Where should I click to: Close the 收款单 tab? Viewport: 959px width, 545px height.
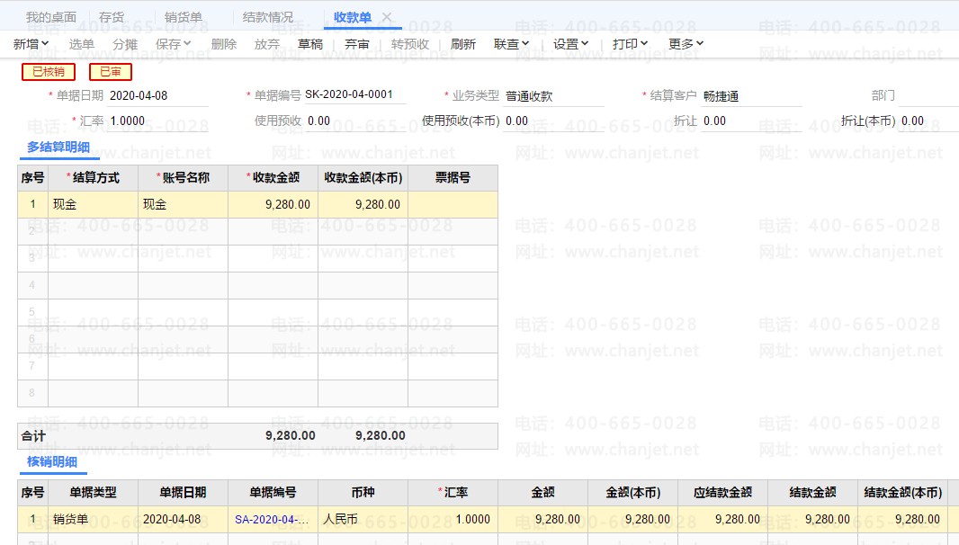(387, 17)
